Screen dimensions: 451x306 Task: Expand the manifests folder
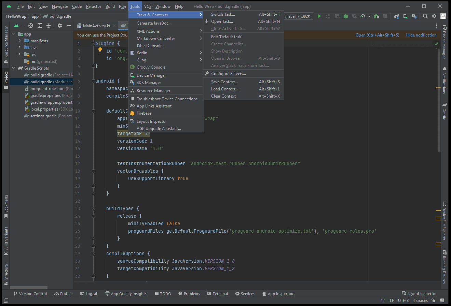[19, 41]
